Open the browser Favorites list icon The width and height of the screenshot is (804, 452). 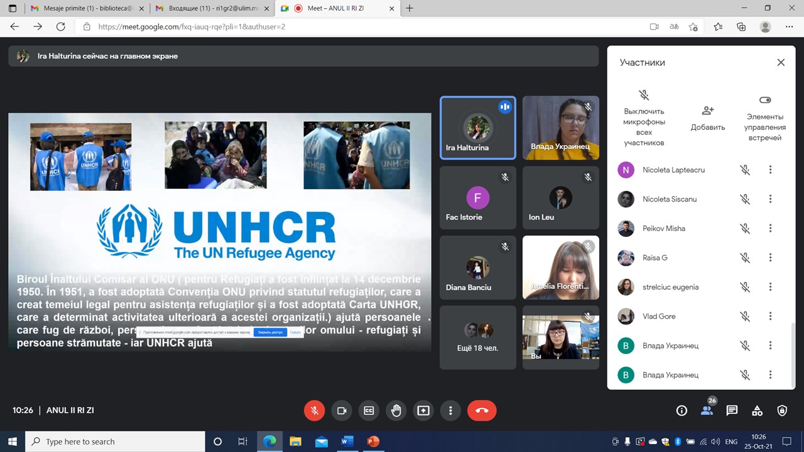tap(718, 27)
